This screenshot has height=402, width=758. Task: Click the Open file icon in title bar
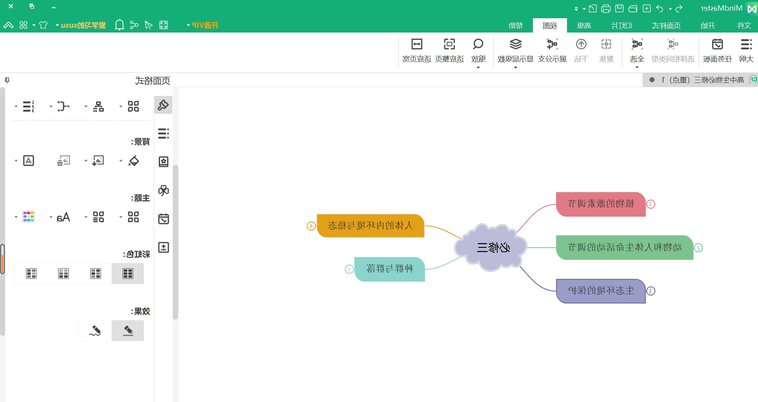(x=633, y=8)
